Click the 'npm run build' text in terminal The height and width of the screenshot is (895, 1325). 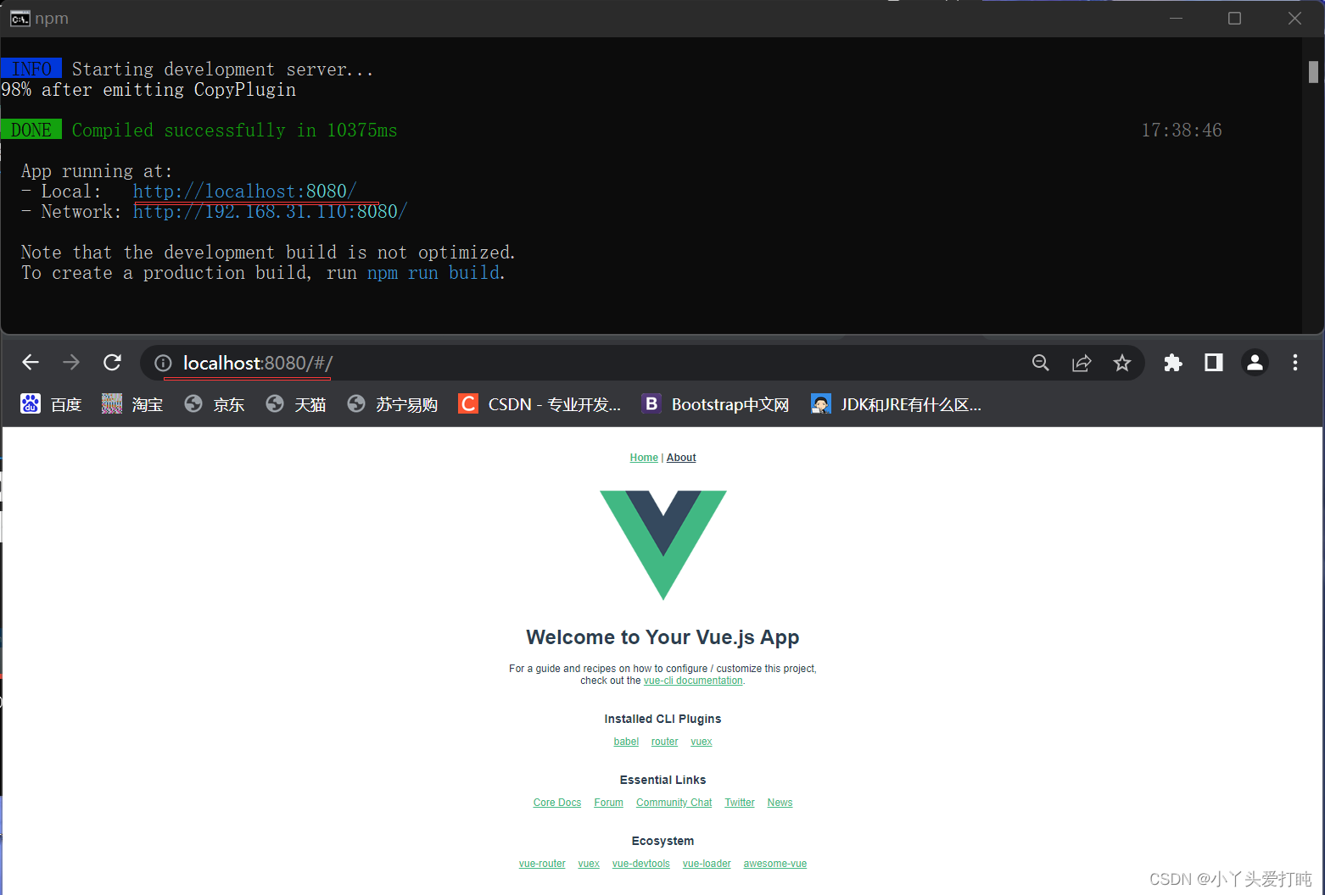pyautogui.click(x=434, y=273)
